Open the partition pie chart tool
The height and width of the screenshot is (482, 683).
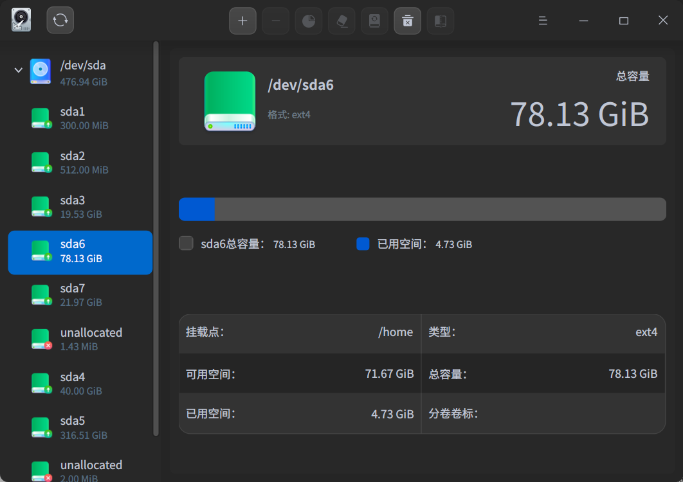click(x=309, y=21)
